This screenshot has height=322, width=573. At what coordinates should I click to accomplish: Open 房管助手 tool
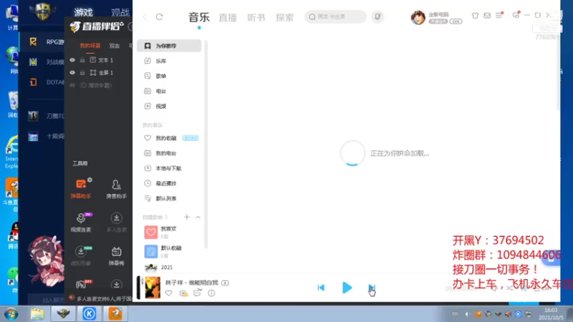[116, 189]
